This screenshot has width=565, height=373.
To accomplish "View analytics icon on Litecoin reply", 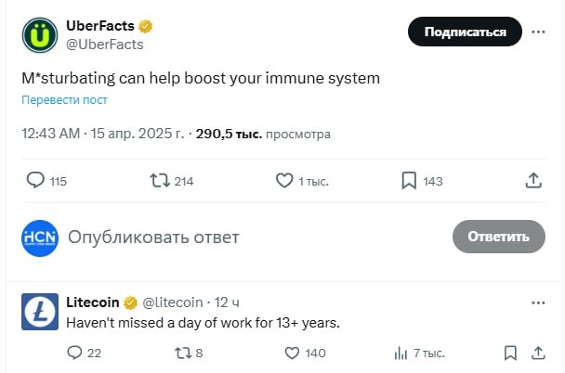I will (x=401, y=353).
